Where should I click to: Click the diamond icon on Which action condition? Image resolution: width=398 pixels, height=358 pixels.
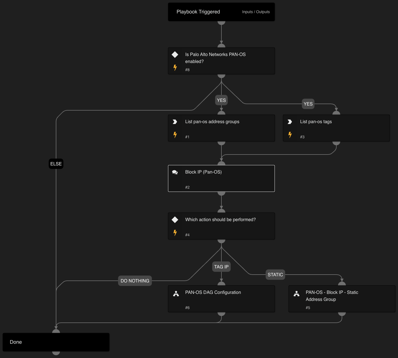coord(175,220)
